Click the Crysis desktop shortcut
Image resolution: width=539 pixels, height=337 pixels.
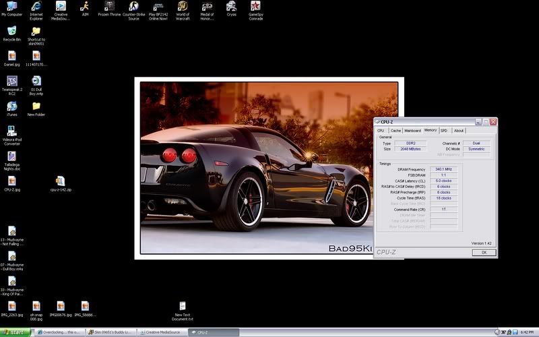click(x=231, y=7)
